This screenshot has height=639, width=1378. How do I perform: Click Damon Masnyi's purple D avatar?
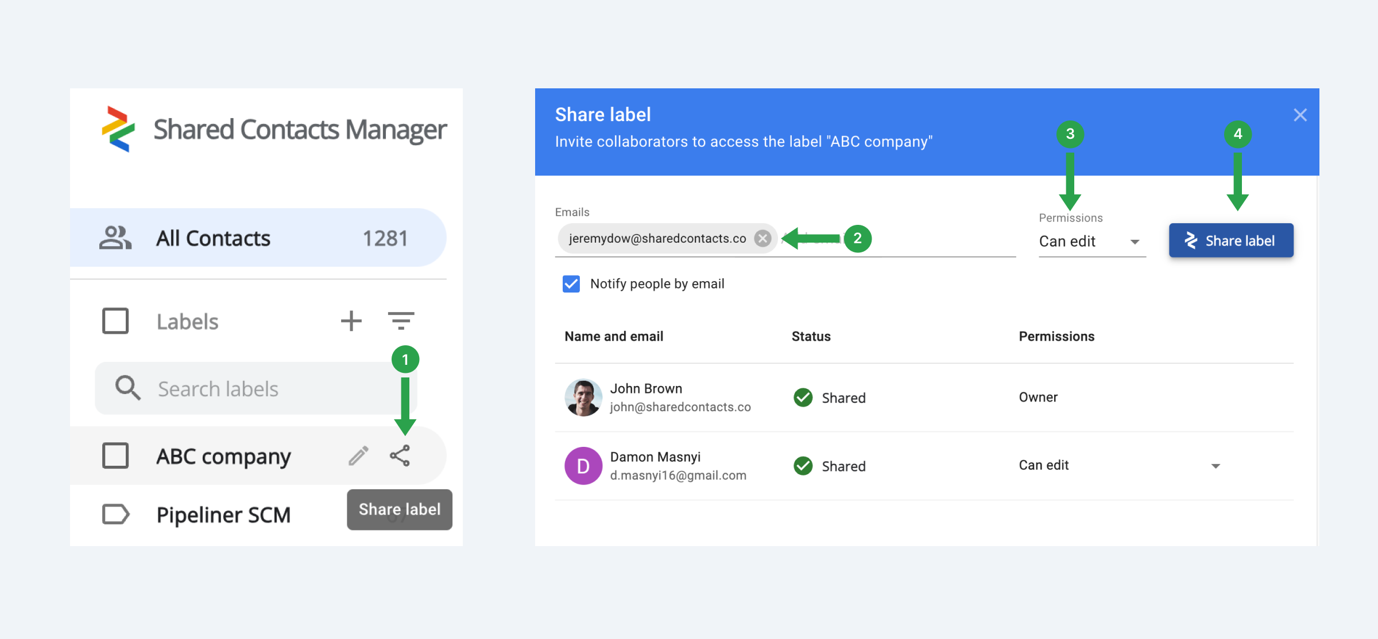point(583,466)
